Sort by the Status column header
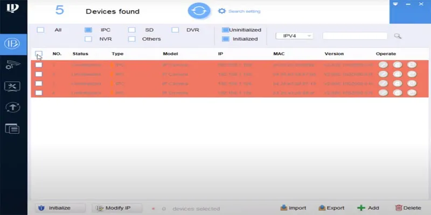The image size is (431, 215). 80,54
